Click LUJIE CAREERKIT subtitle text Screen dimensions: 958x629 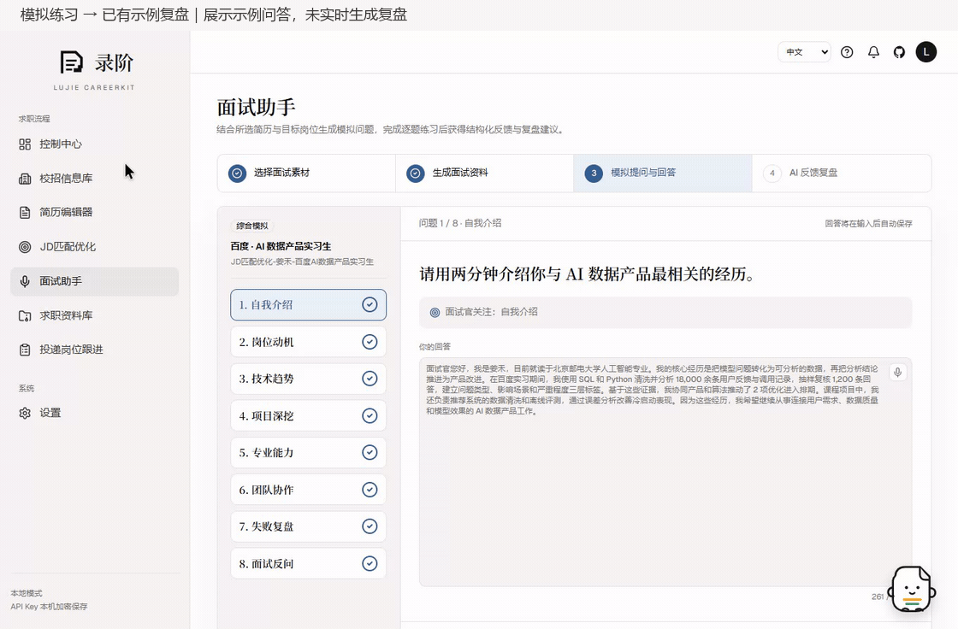(94, 88)
